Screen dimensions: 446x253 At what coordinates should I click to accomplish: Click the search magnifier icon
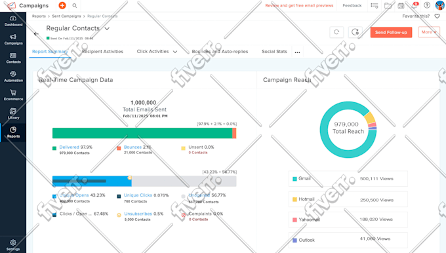pos(75,5)
